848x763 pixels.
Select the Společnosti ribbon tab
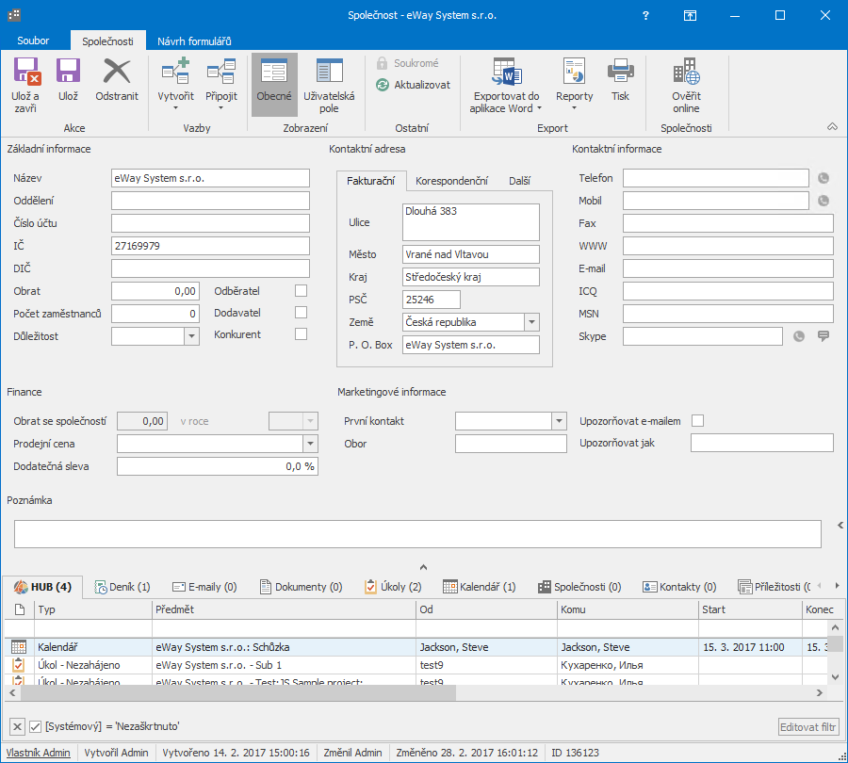pos(107,41)
